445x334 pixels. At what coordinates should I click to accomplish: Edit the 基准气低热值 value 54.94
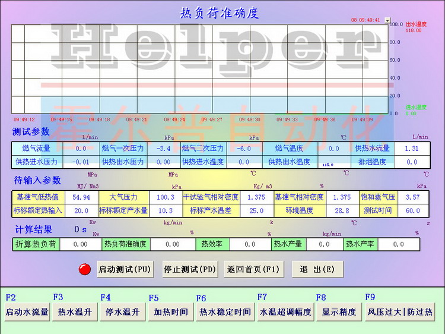point(82,197)
